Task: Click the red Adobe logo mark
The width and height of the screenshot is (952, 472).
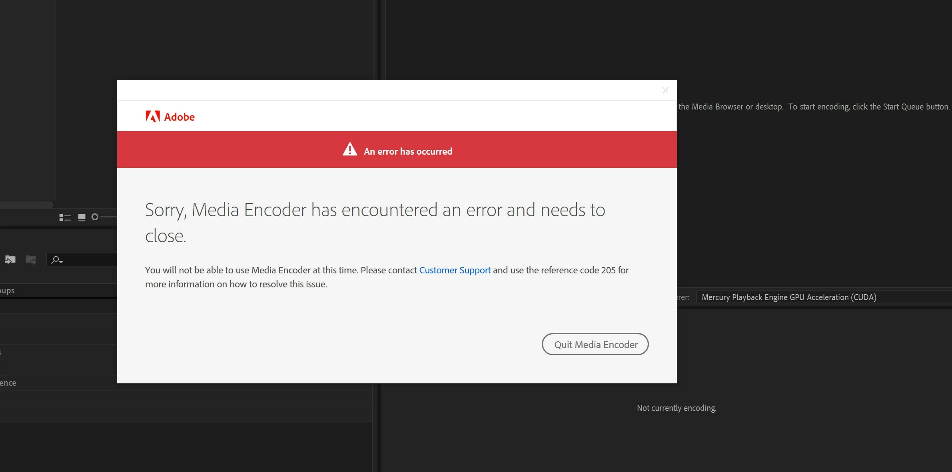Action: tap(152, 116)
